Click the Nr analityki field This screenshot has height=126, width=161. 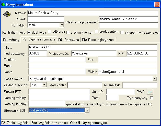pos(140,85)
